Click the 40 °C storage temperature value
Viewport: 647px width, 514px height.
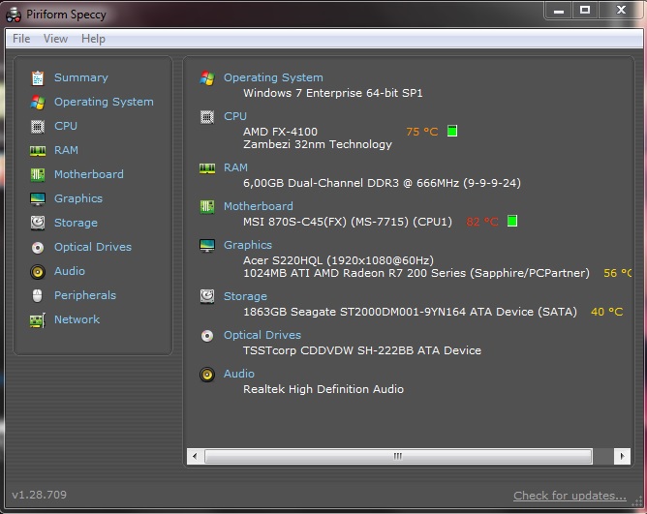[607, 312]
